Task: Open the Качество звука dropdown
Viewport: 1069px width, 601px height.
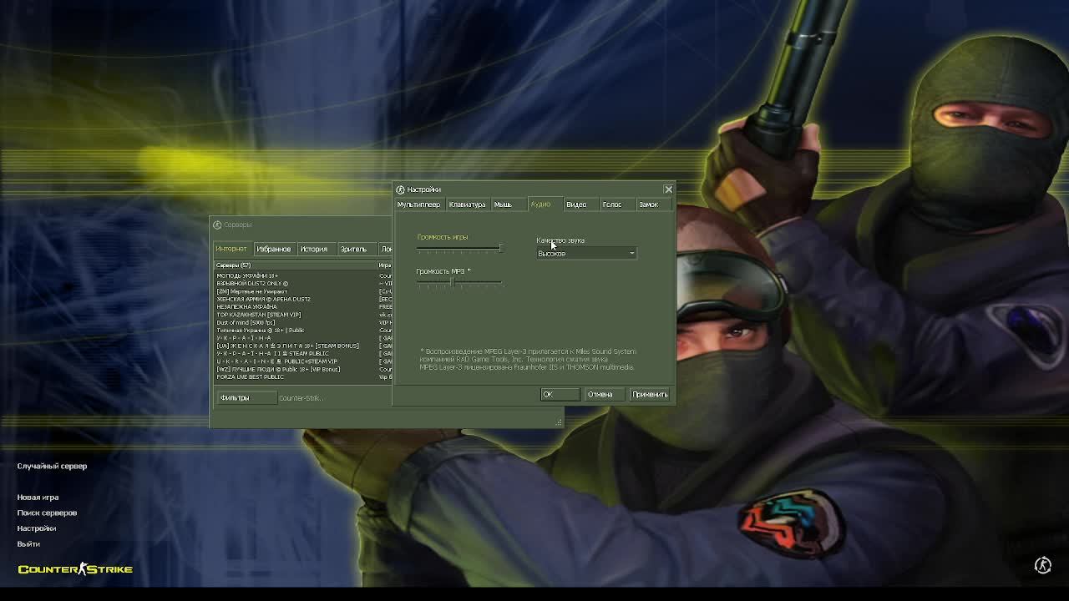Action: click(x=586, y=253)
